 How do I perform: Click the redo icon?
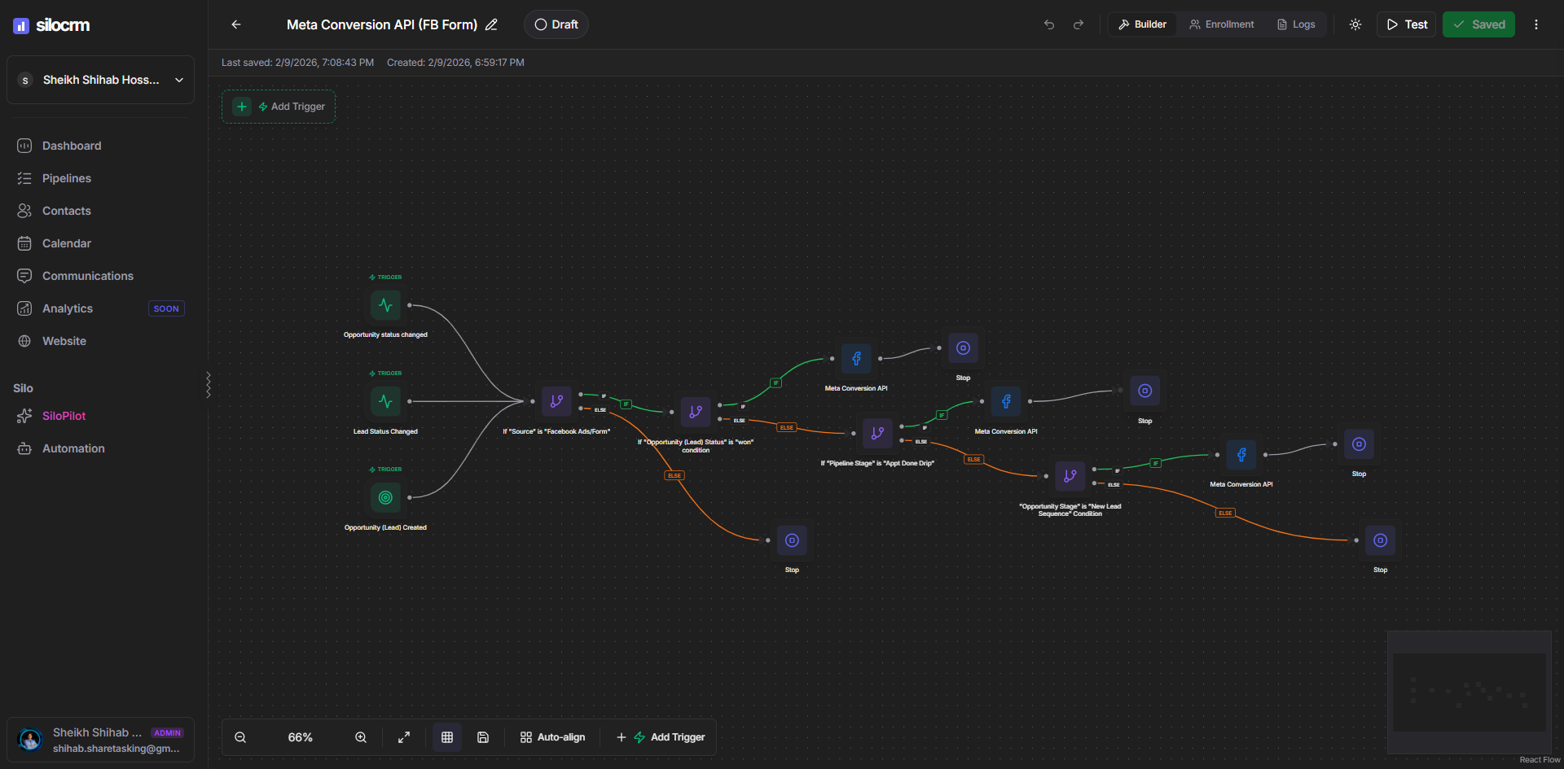pyautogui.click(x=1079, y=24)
